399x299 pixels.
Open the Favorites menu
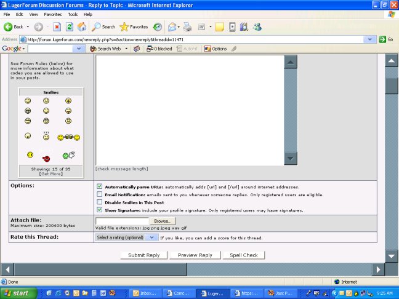coord(52,14)
